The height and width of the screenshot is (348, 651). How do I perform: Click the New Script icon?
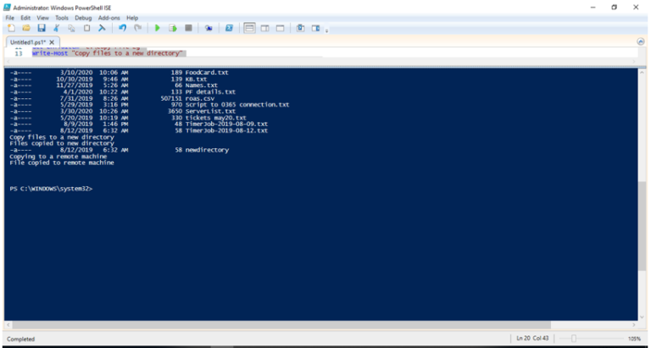tap(11, 28)
